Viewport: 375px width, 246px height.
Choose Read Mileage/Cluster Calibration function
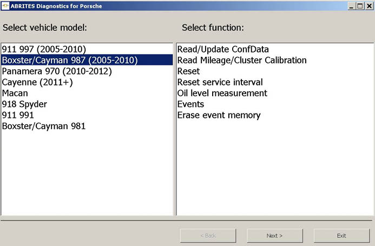click(242, 60)
